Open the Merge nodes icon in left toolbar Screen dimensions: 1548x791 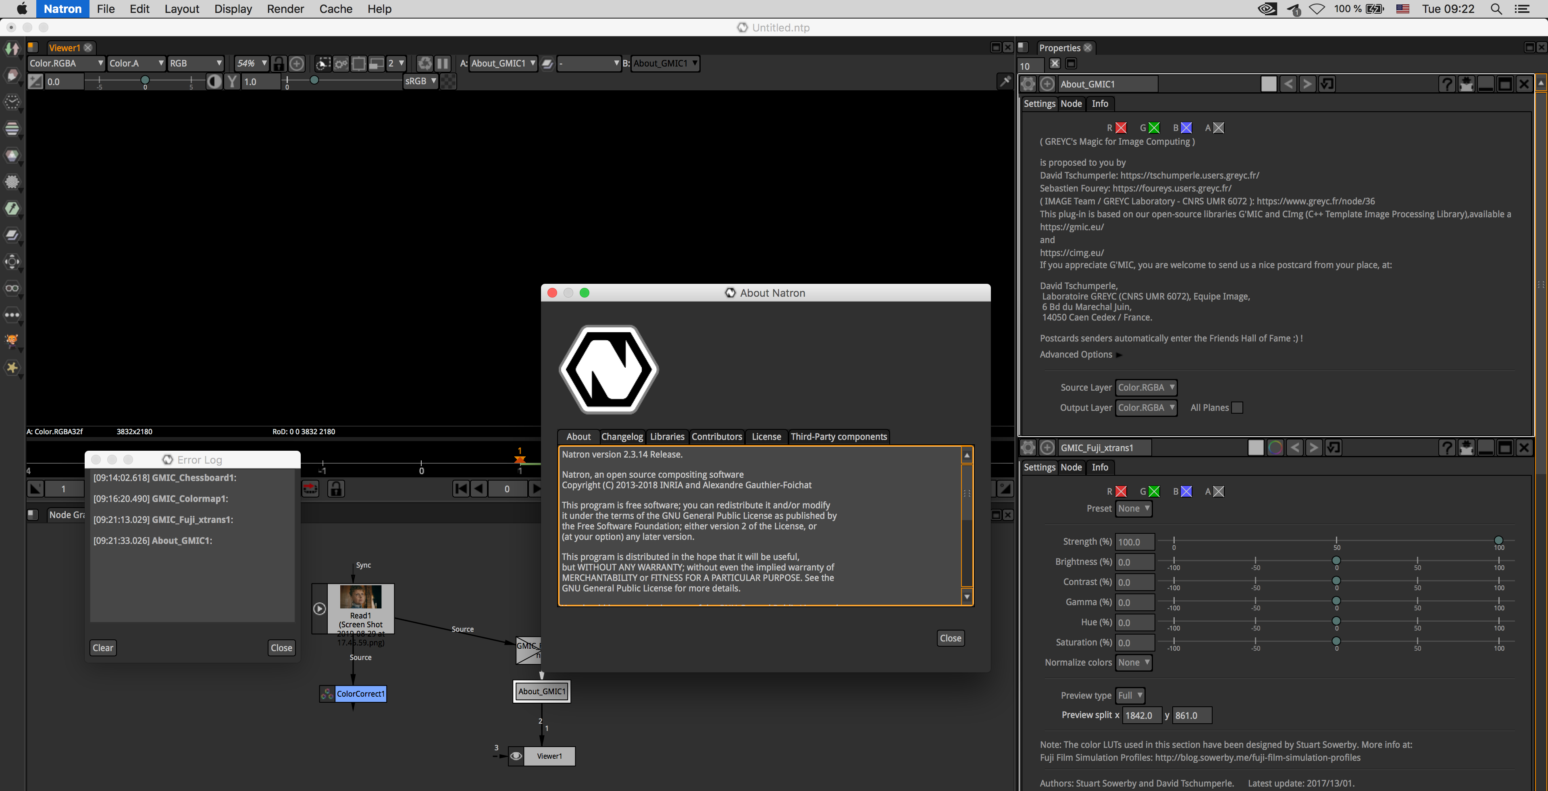coord(11,235)
